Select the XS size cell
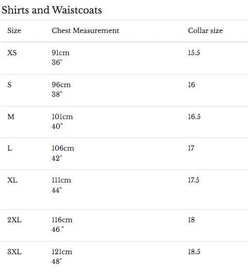The width and height of the screenshot is (248, 276). tap(12, 53)
